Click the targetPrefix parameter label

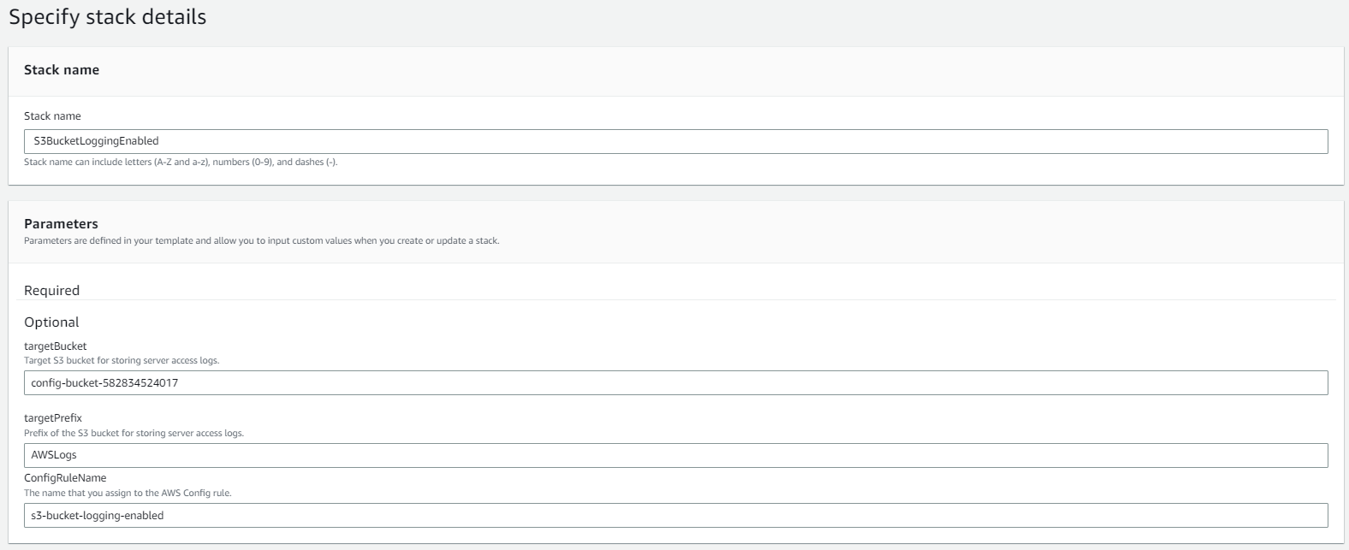(x=53, y=418)
